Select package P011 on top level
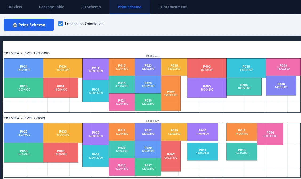The image size is (301, 179). (x=202, y=151)
